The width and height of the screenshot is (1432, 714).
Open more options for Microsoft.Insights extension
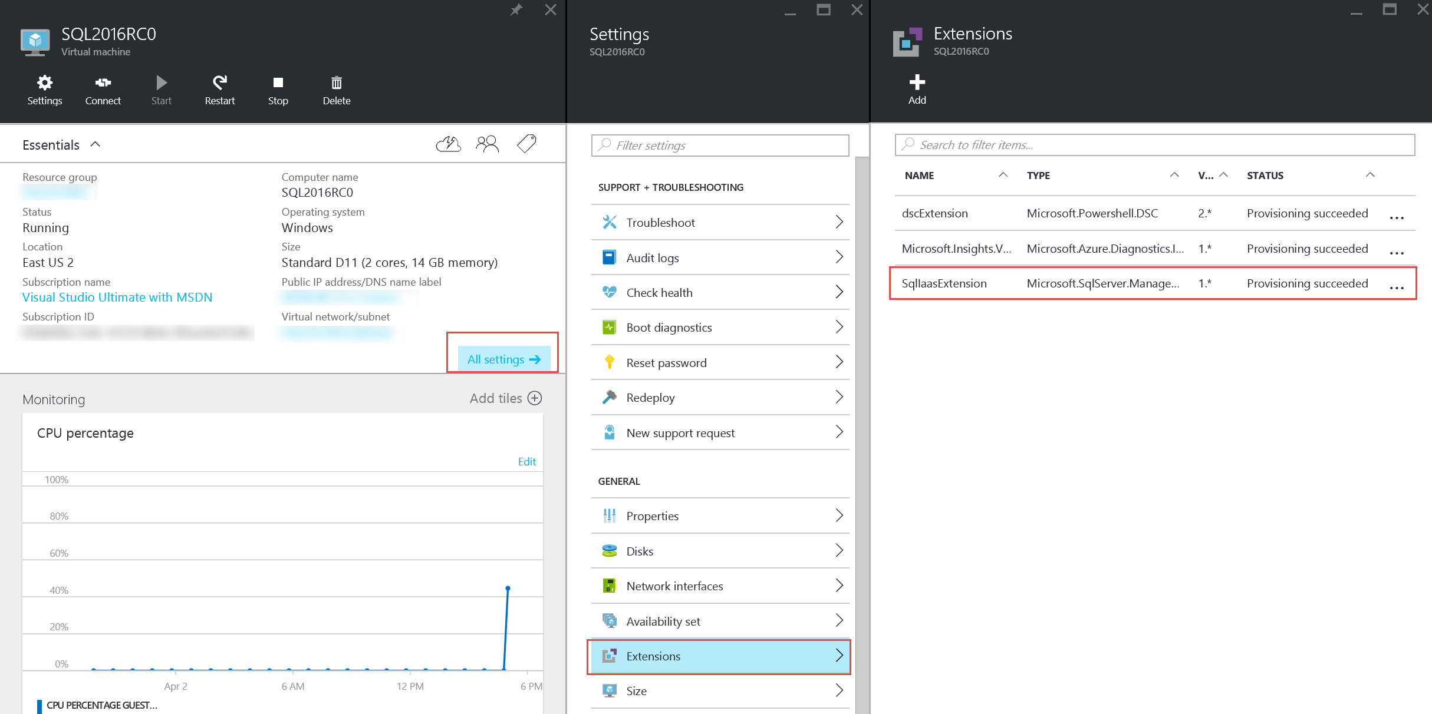[x=1397, y=253]
